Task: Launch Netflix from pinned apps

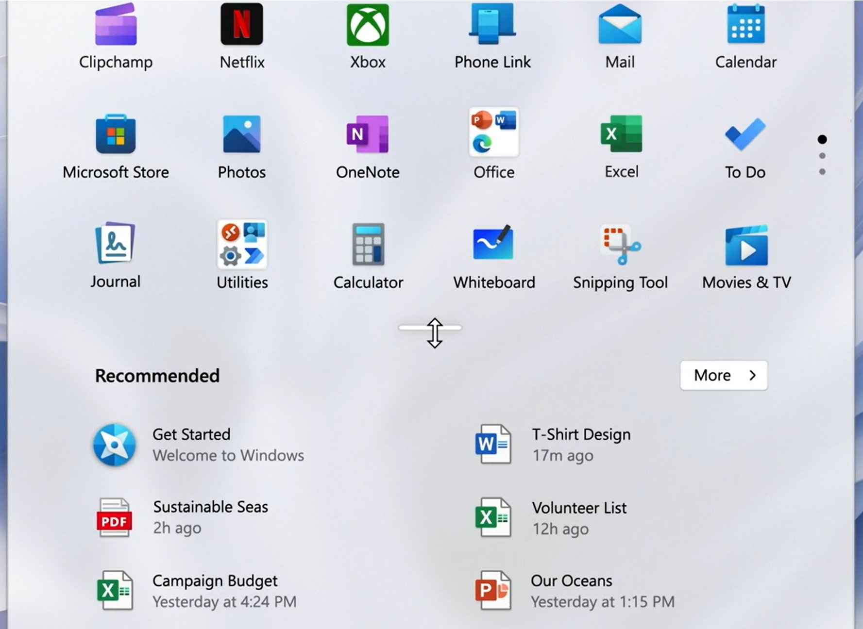Action: [x=242, y=36]
